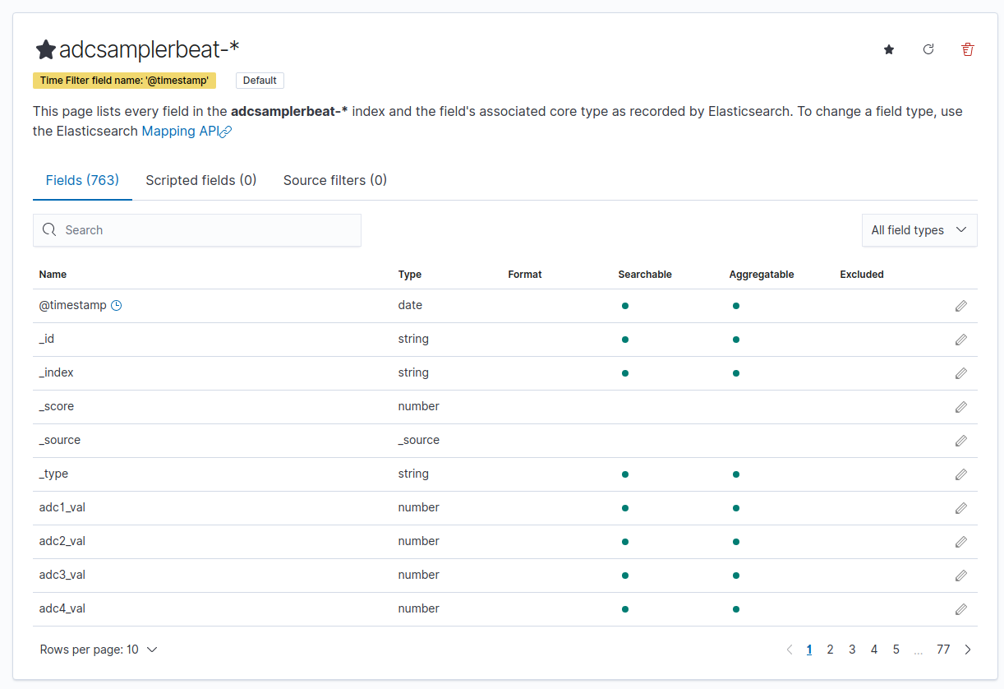Go to next page with right chevron
The height and width of the screenshot is (689, 1004).
[968, 650]
